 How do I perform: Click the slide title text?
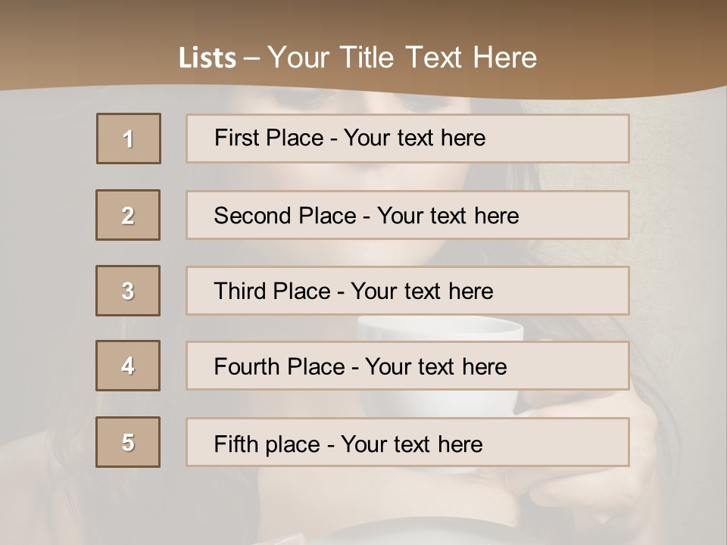click(357, 58)
